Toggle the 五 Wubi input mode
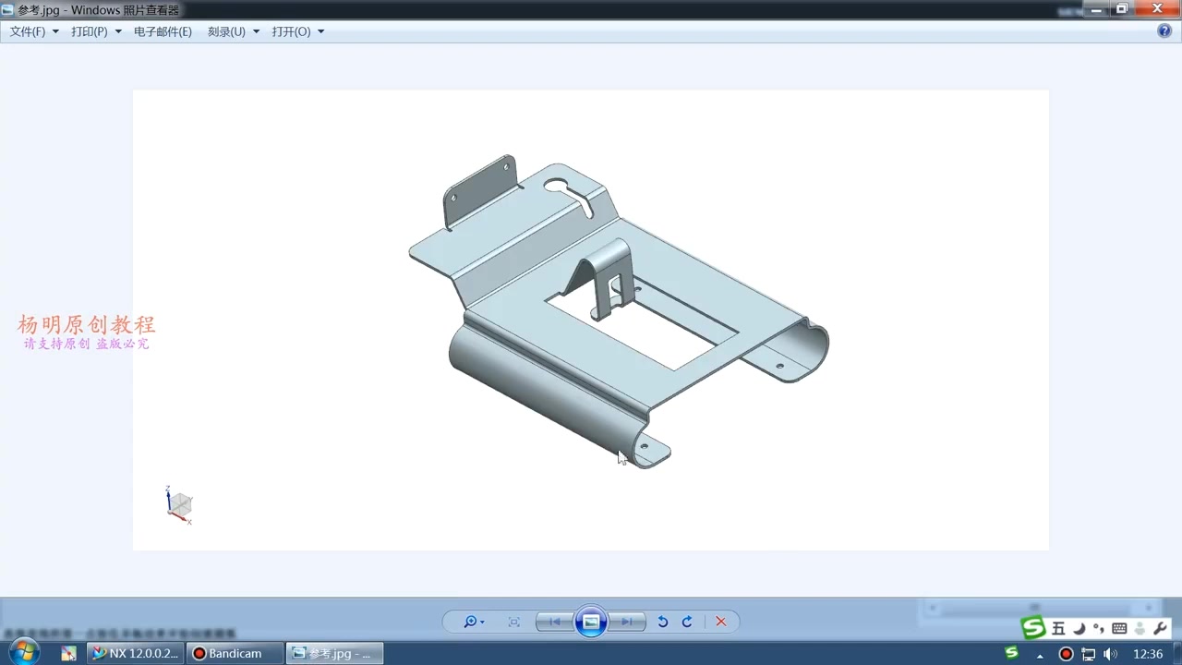Screen dimensions: 1182x665 (x=1058, y=629)
